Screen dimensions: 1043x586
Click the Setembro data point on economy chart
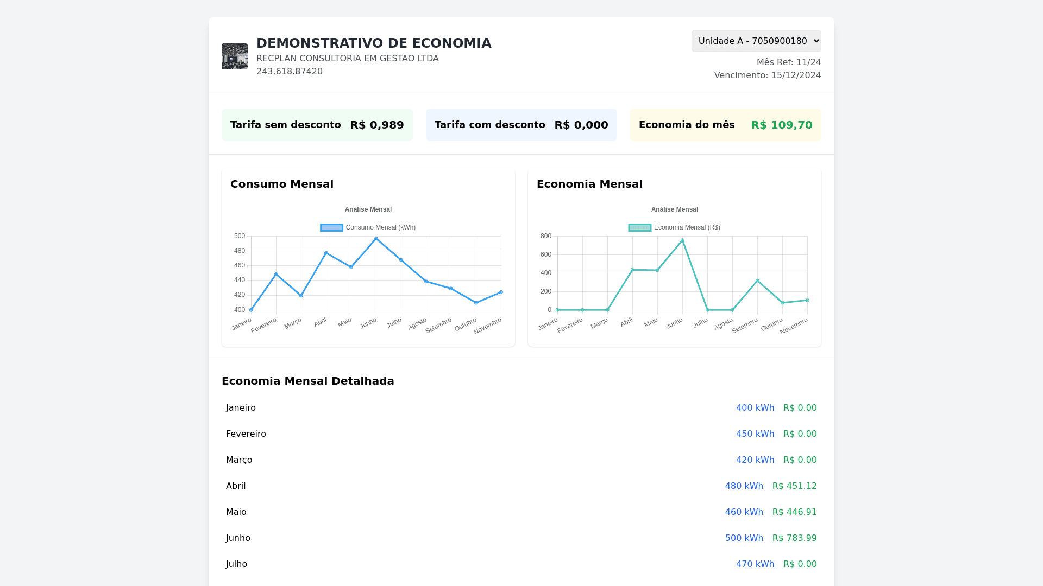pos(757,281)
